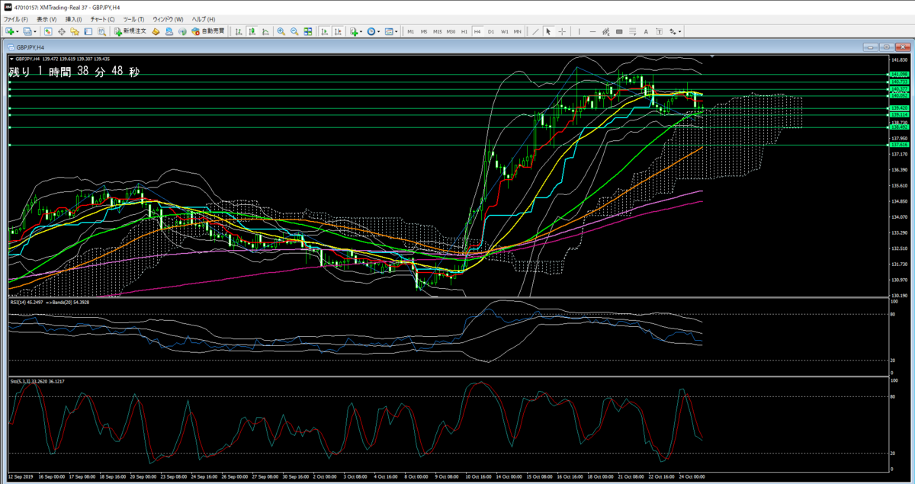Viewport: 915px width, 484px height.
Task: Select the MN timeframe
Action: 517,31
